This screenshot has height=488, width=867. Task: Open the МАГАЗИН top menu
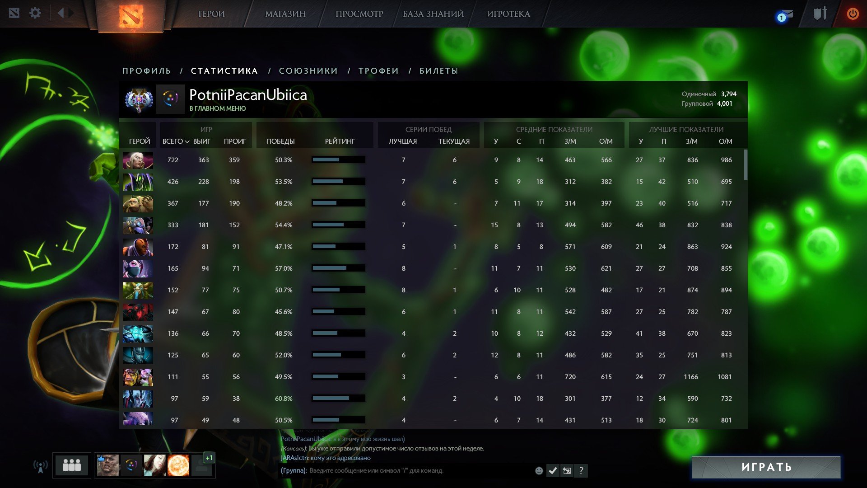[285, 14]
